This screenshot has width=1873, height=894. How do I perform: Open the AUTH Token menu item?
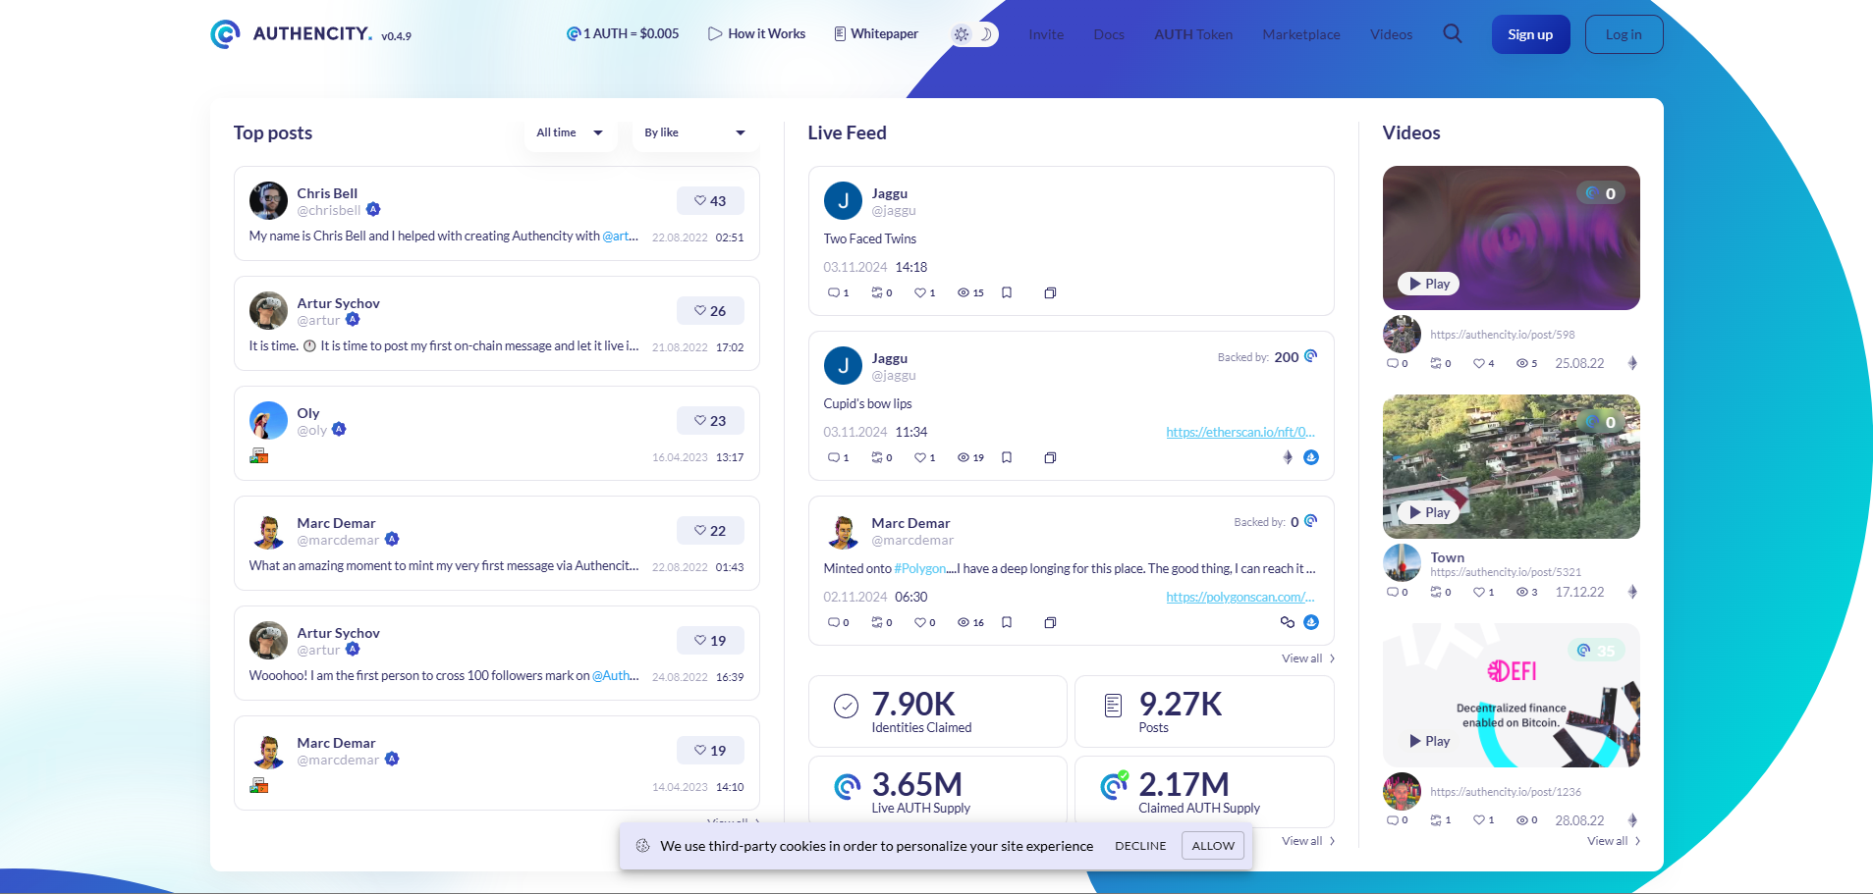[x=1193, y=34]
